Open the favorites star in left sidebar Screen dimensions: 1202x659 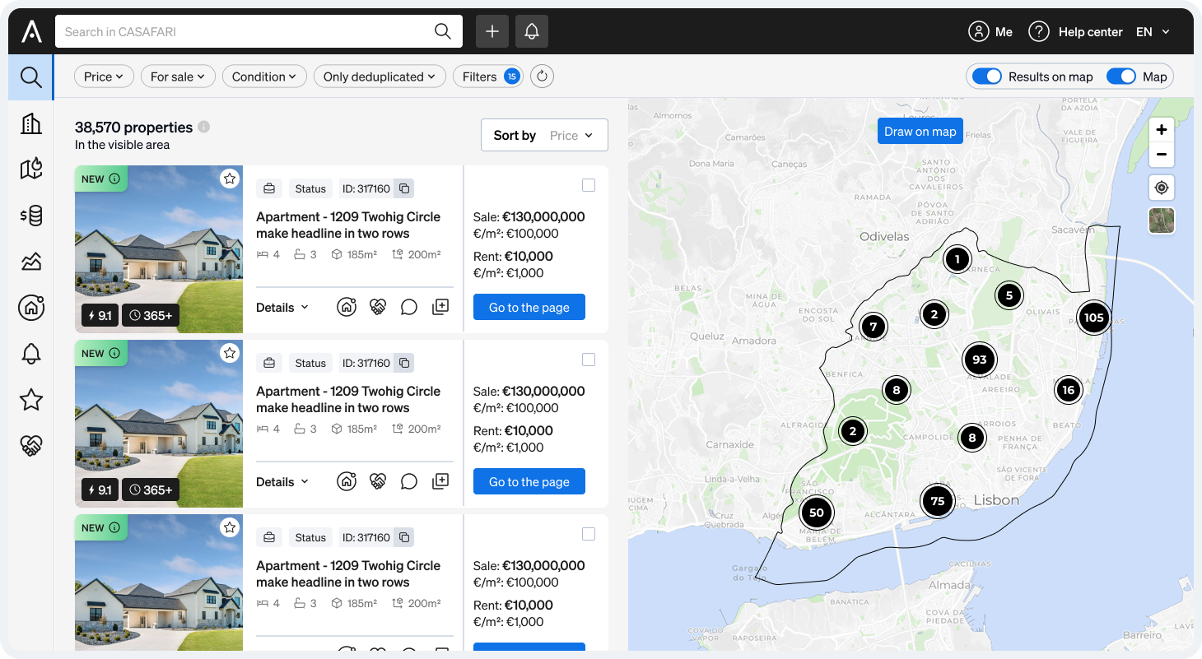[x=31, y=400]
